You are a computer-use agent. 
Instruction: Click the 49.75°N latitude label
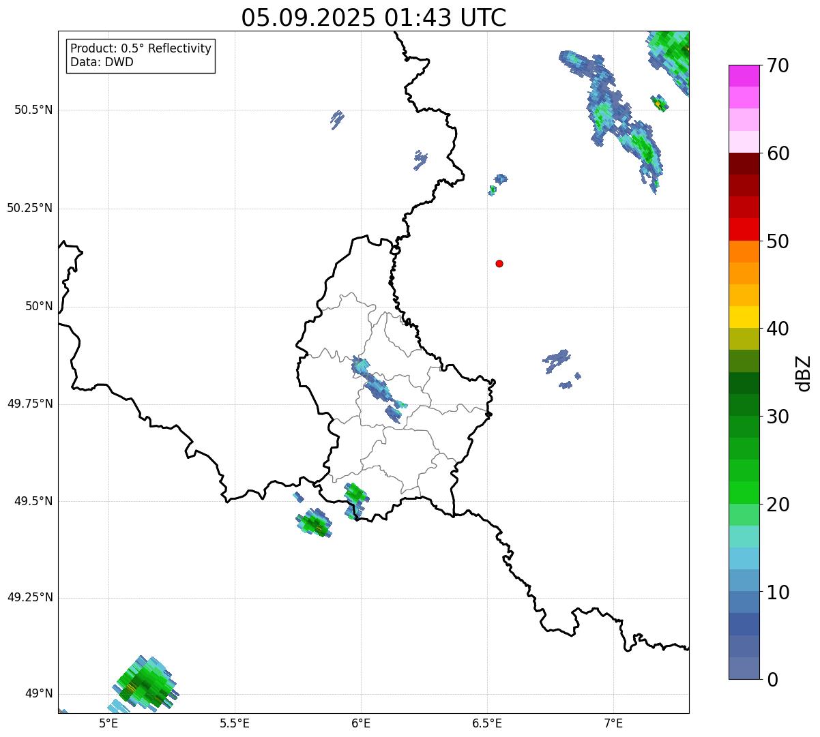(x=30, y=404)
